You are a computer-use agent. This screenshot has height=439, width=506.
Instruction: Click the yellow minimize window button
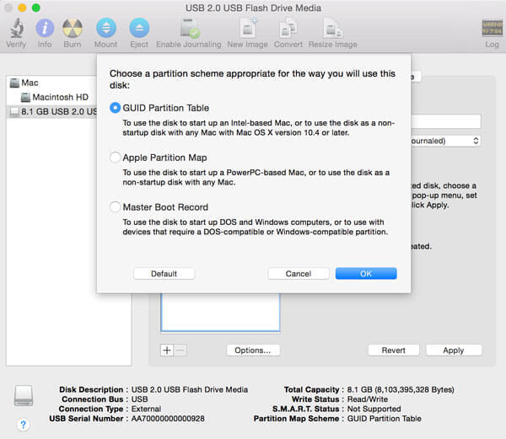pos(22,8)
